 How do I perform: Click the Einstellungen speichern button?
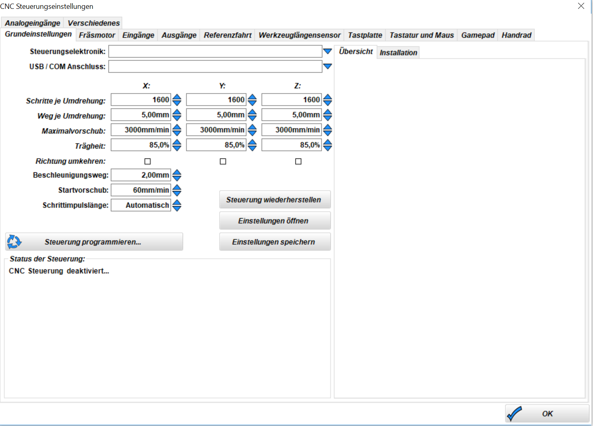(x=275, y=242)
